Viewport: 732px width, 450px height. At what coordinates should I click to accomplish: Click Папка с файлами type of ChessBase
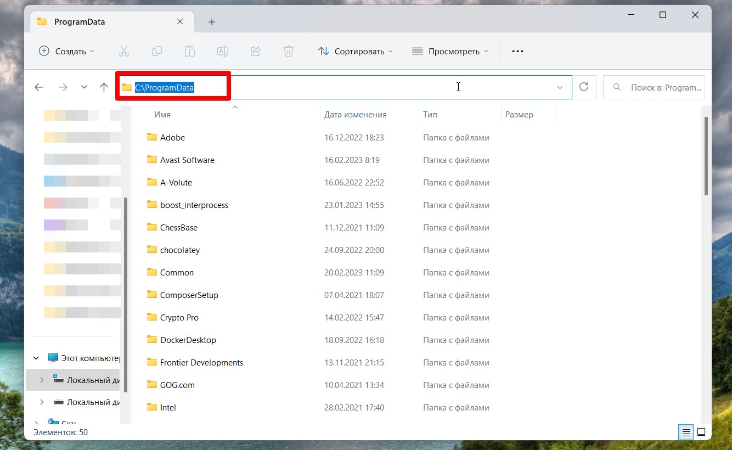coord(456,227)
